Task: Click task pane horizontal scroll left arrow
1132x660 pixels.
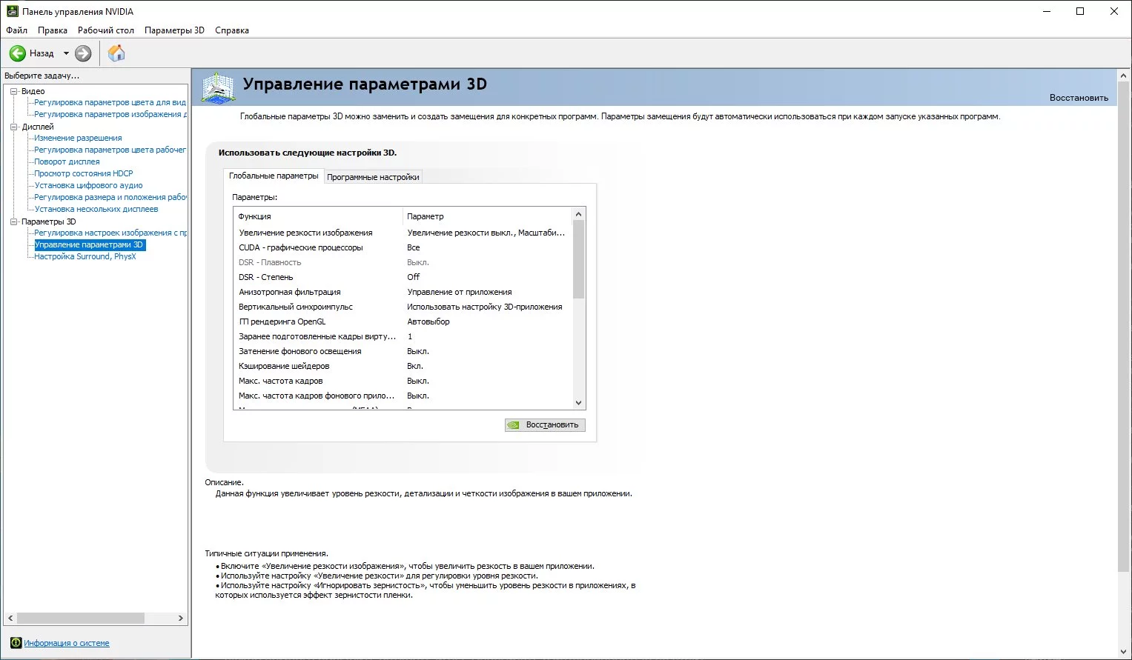Action: (10, 618)
